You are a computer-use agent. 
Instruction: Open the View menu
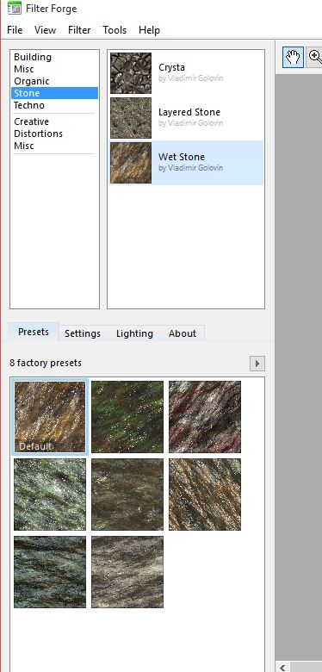[x=45, y=30]
